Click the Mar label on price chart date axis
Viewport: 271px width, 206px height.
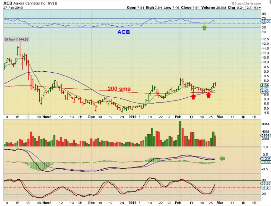tap(220, 117)
